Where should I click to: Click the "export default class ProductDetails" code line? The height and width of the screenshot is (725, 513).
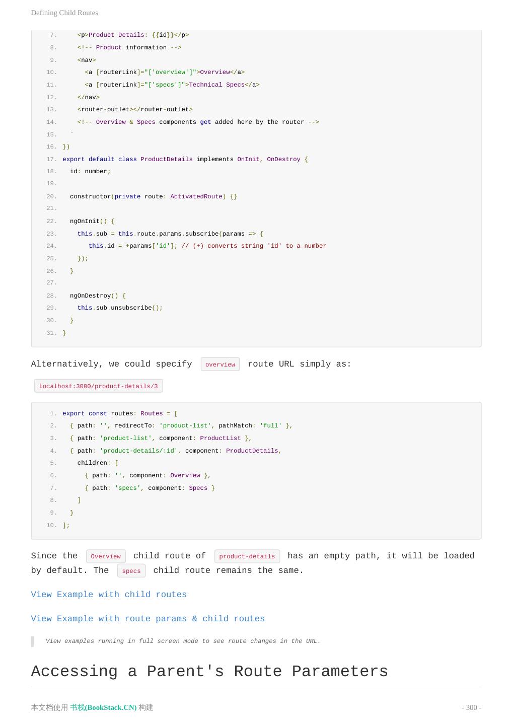click(x=185, y=159)
